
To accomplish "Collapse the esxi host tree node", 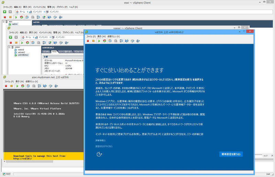I will [3, 22].
